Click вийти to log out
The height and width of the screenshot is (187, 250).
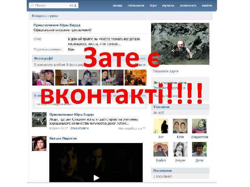pyautogui.click(x=207, y=6)
